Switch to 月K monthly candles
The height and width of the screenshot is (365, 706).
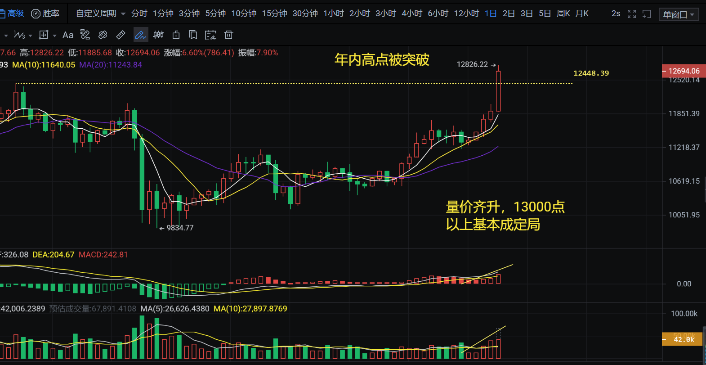pos(582,14)
